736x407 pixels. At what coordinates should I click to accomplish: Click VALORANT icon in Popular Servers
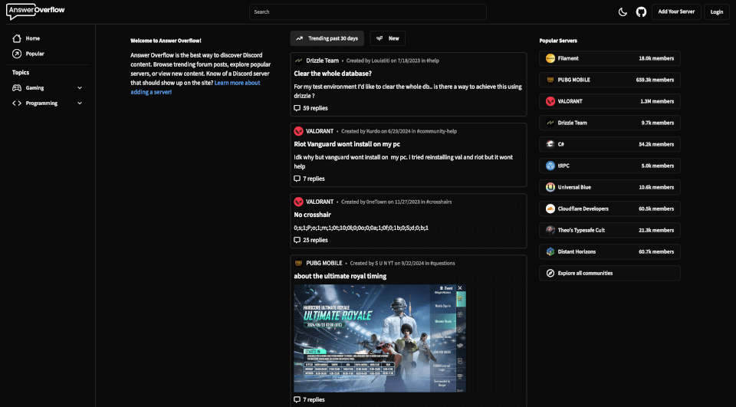550,101
